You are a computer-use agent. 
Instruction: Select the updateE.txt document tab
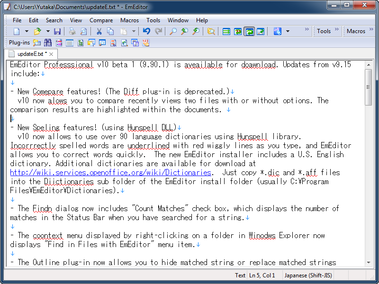31,54
